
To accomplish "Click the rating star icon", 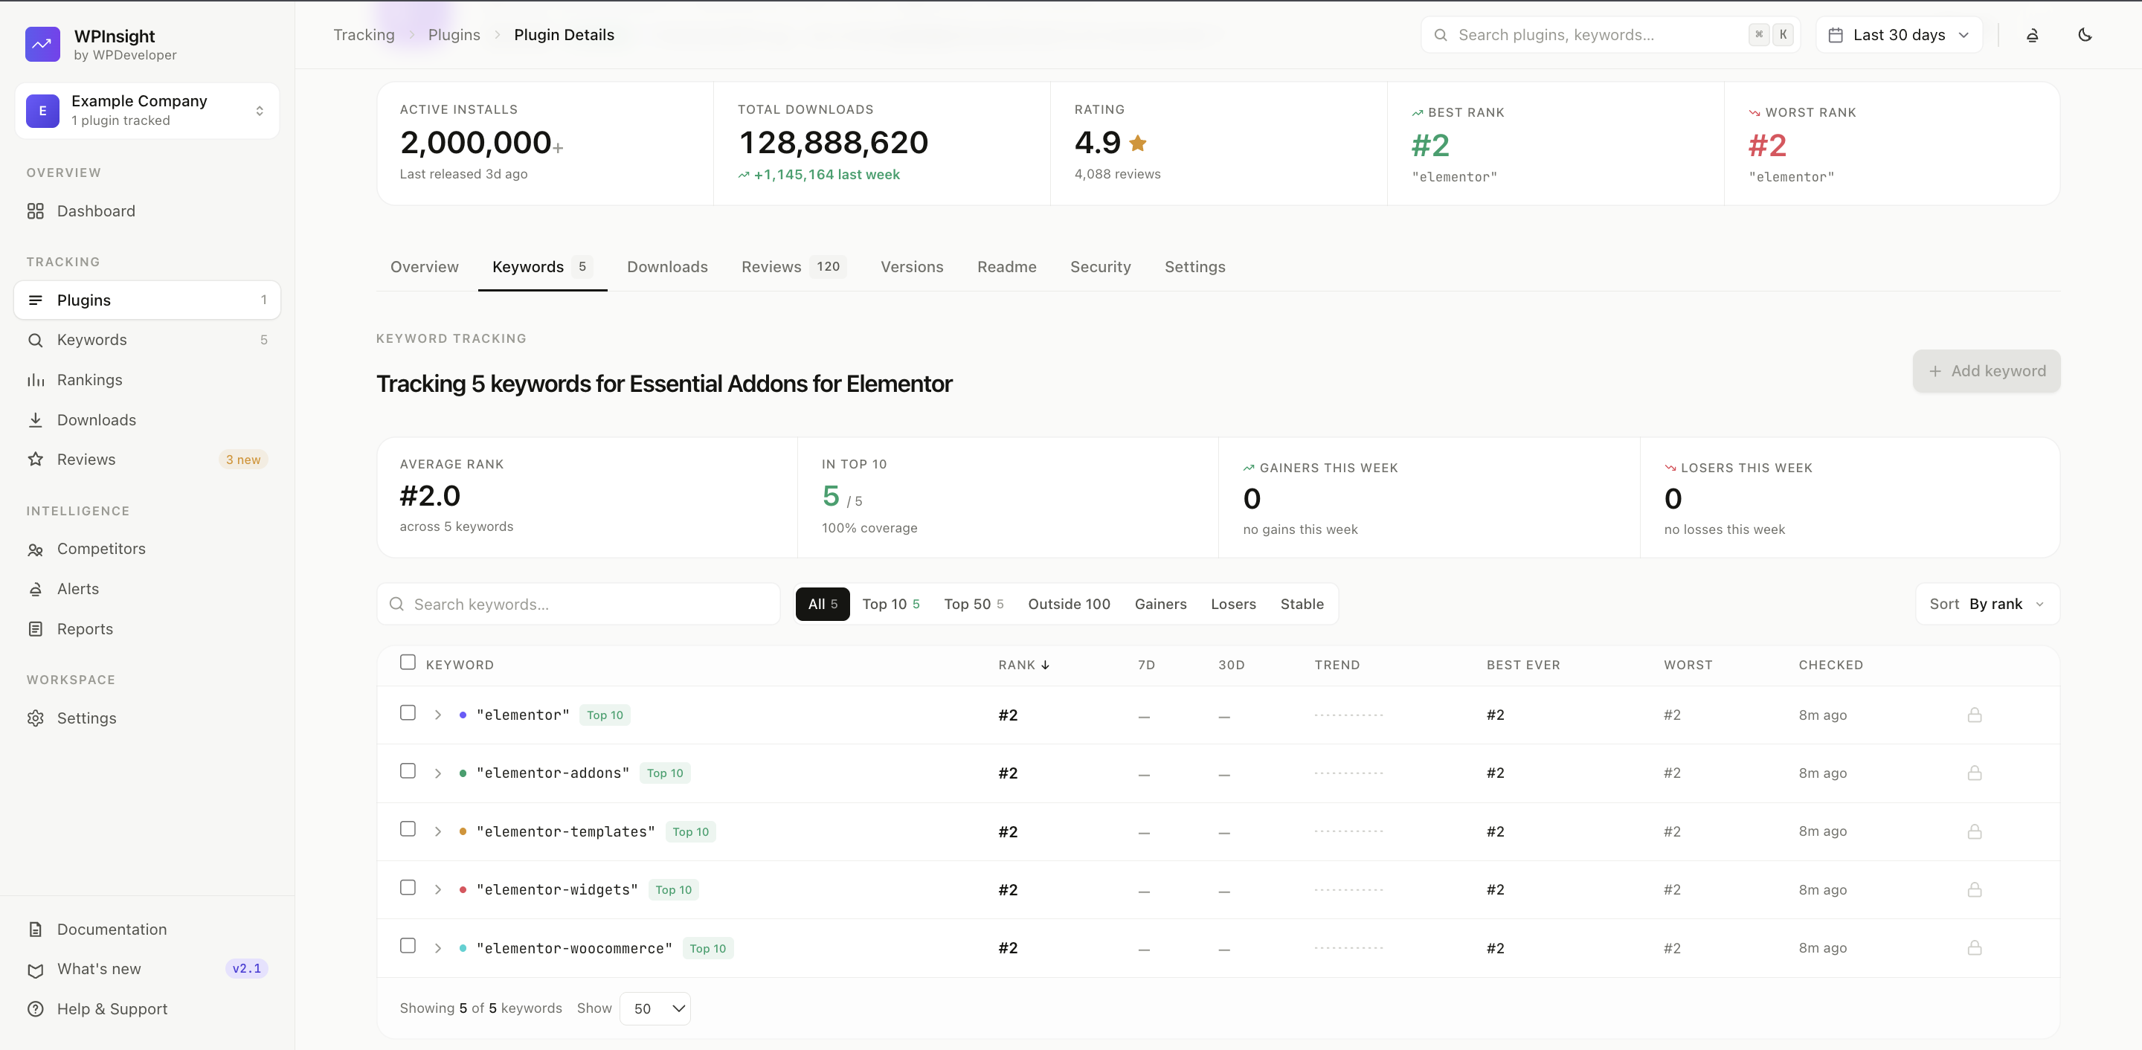I will pos(1139,143).
